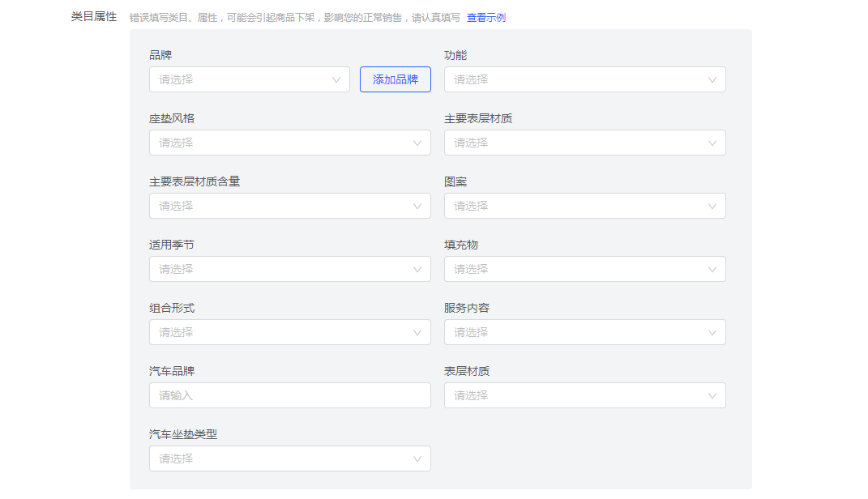Expand the 功能 dropdown
The height and width of the screenshot is (499, 868).
coord(575,79)
